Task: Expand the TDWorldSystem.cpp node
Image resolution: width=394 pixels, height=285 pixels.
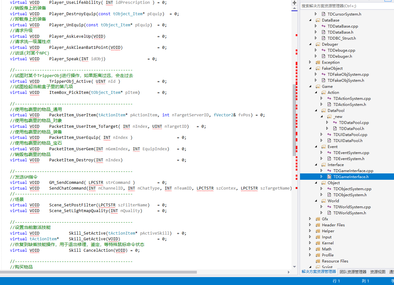Action: [x=322, y=207]
